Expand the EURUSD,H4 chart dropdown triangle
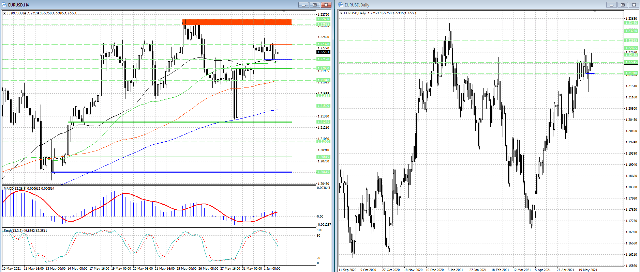640x272 pixels. click(x=5, y=13)
